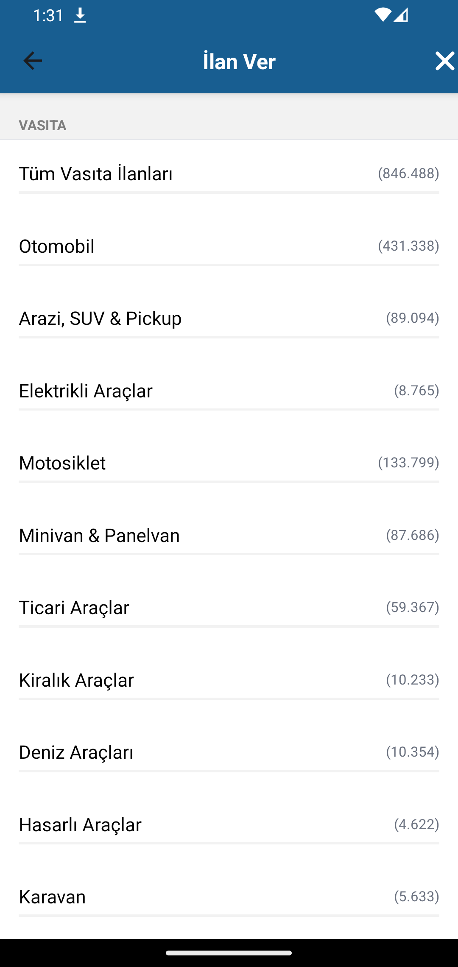The height and width of the screenshot is (967, 458).
Task: Tap the home gesture bar
Action: [x=229, y=953]
